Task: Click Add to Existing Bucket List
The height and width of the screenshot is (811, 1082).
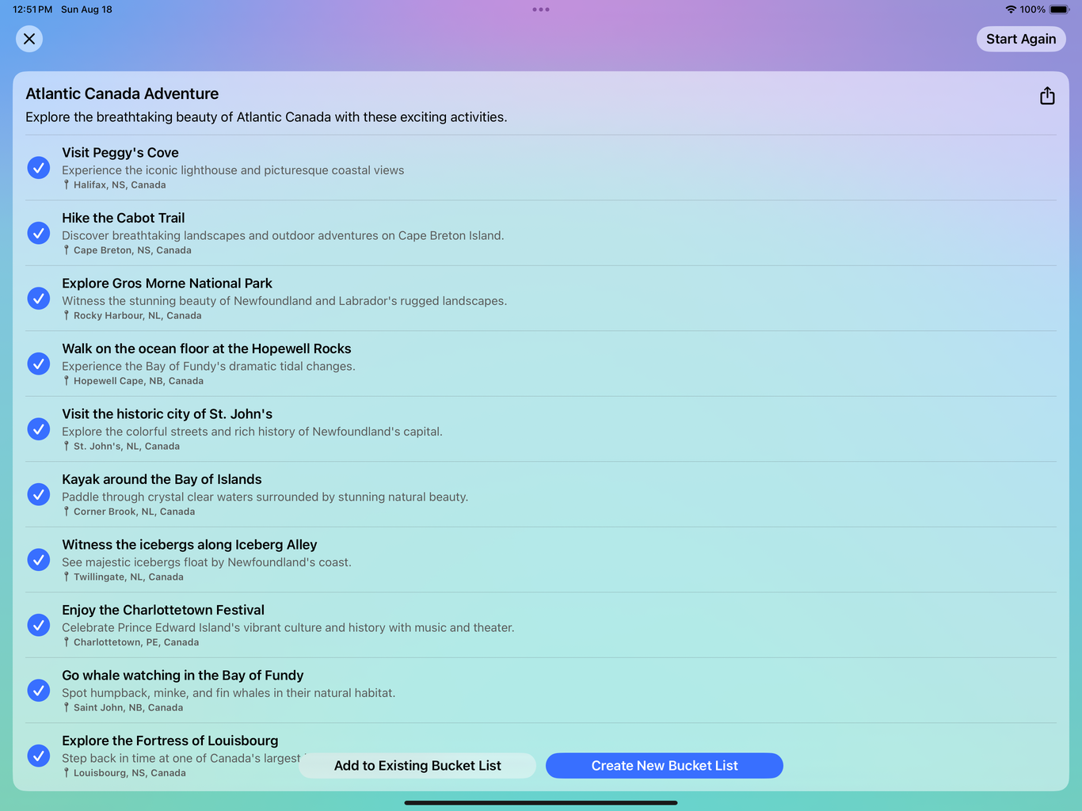Action: 417,766
